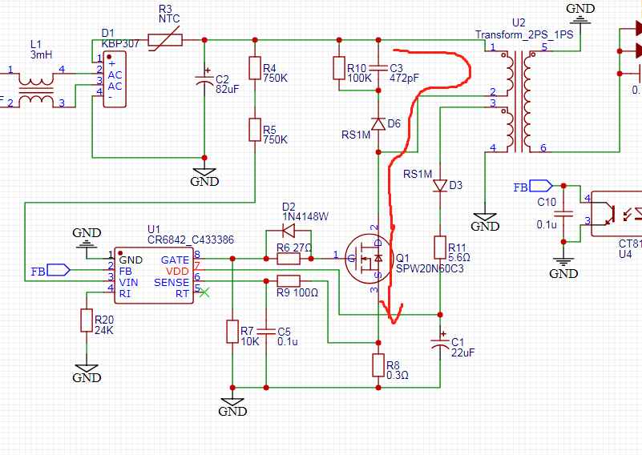Screen dimensions: 642x455
Task: Select the R10 100K resistor symbol
Action: tap(339, 68)
